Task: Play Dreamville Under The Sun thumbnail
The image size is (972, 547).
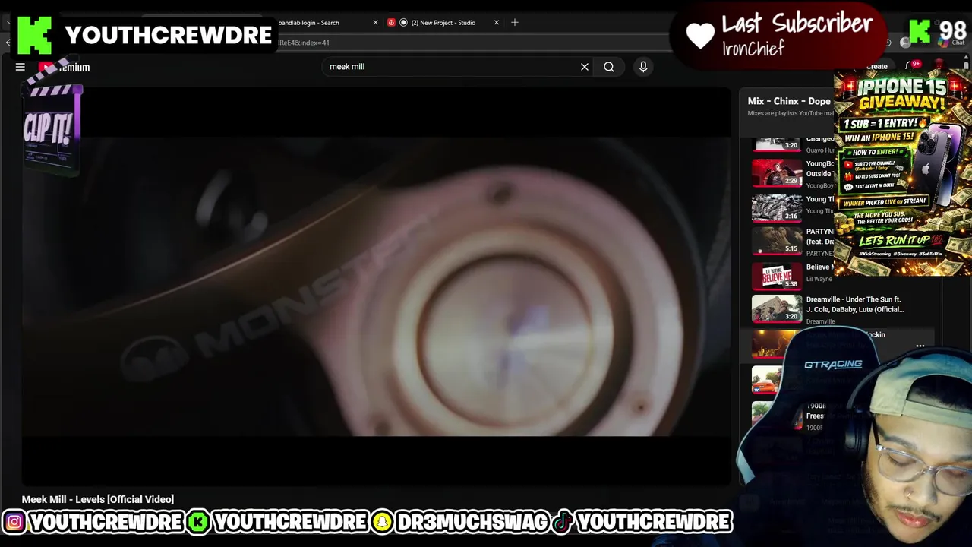Action: pos(777,308)
